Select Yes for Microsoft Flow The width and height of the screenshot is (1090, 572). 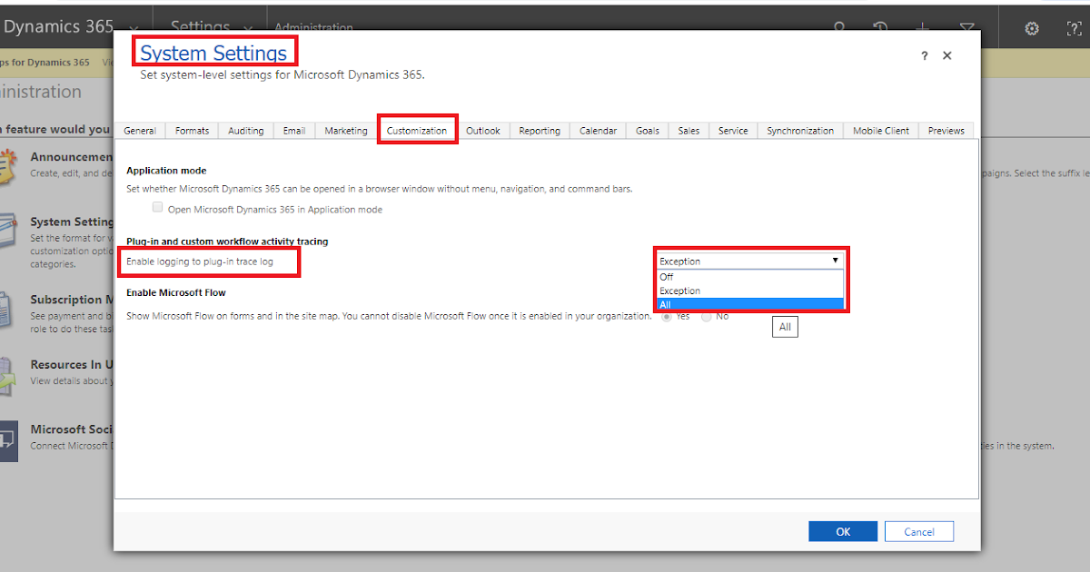666,315
